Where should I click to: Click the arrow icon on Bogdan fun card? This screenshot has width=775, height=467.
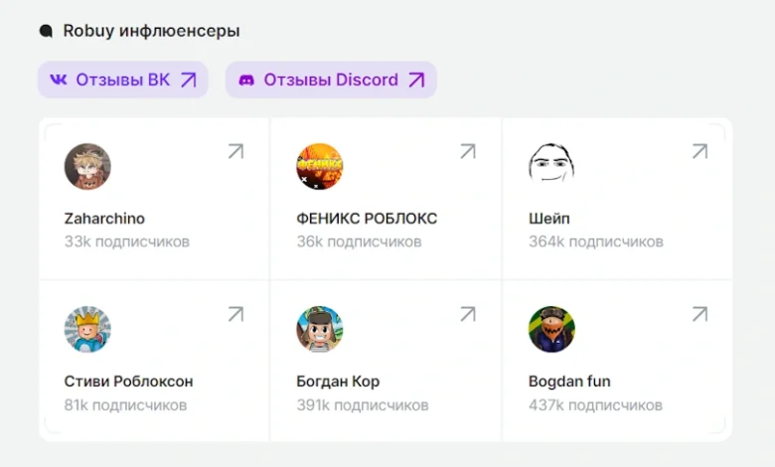[699, 314]
